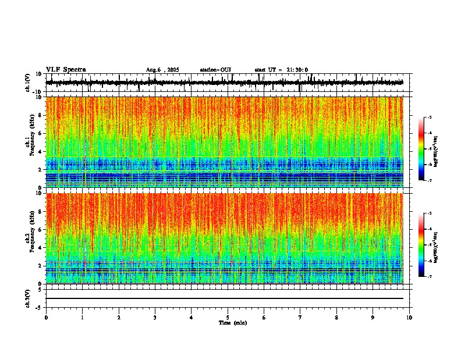Select the ch.1 "Frequency (kHz)" axis label
The image size is (461, 356).
tap(32, 135)
